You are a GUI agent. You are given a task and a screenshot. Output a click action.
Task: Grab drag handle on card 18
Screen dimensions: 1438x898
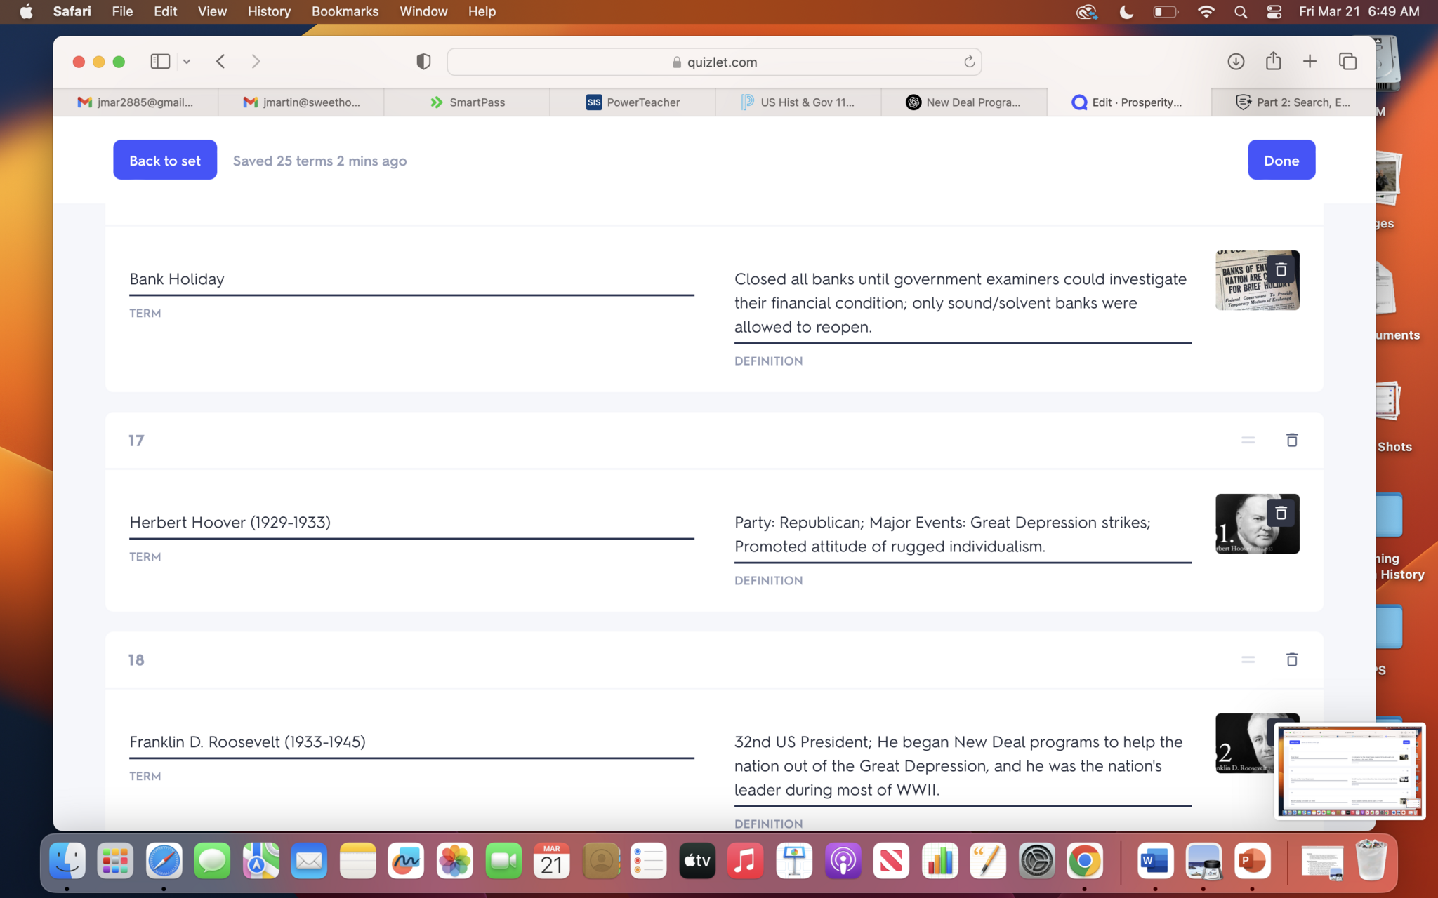pos(1248,659)
